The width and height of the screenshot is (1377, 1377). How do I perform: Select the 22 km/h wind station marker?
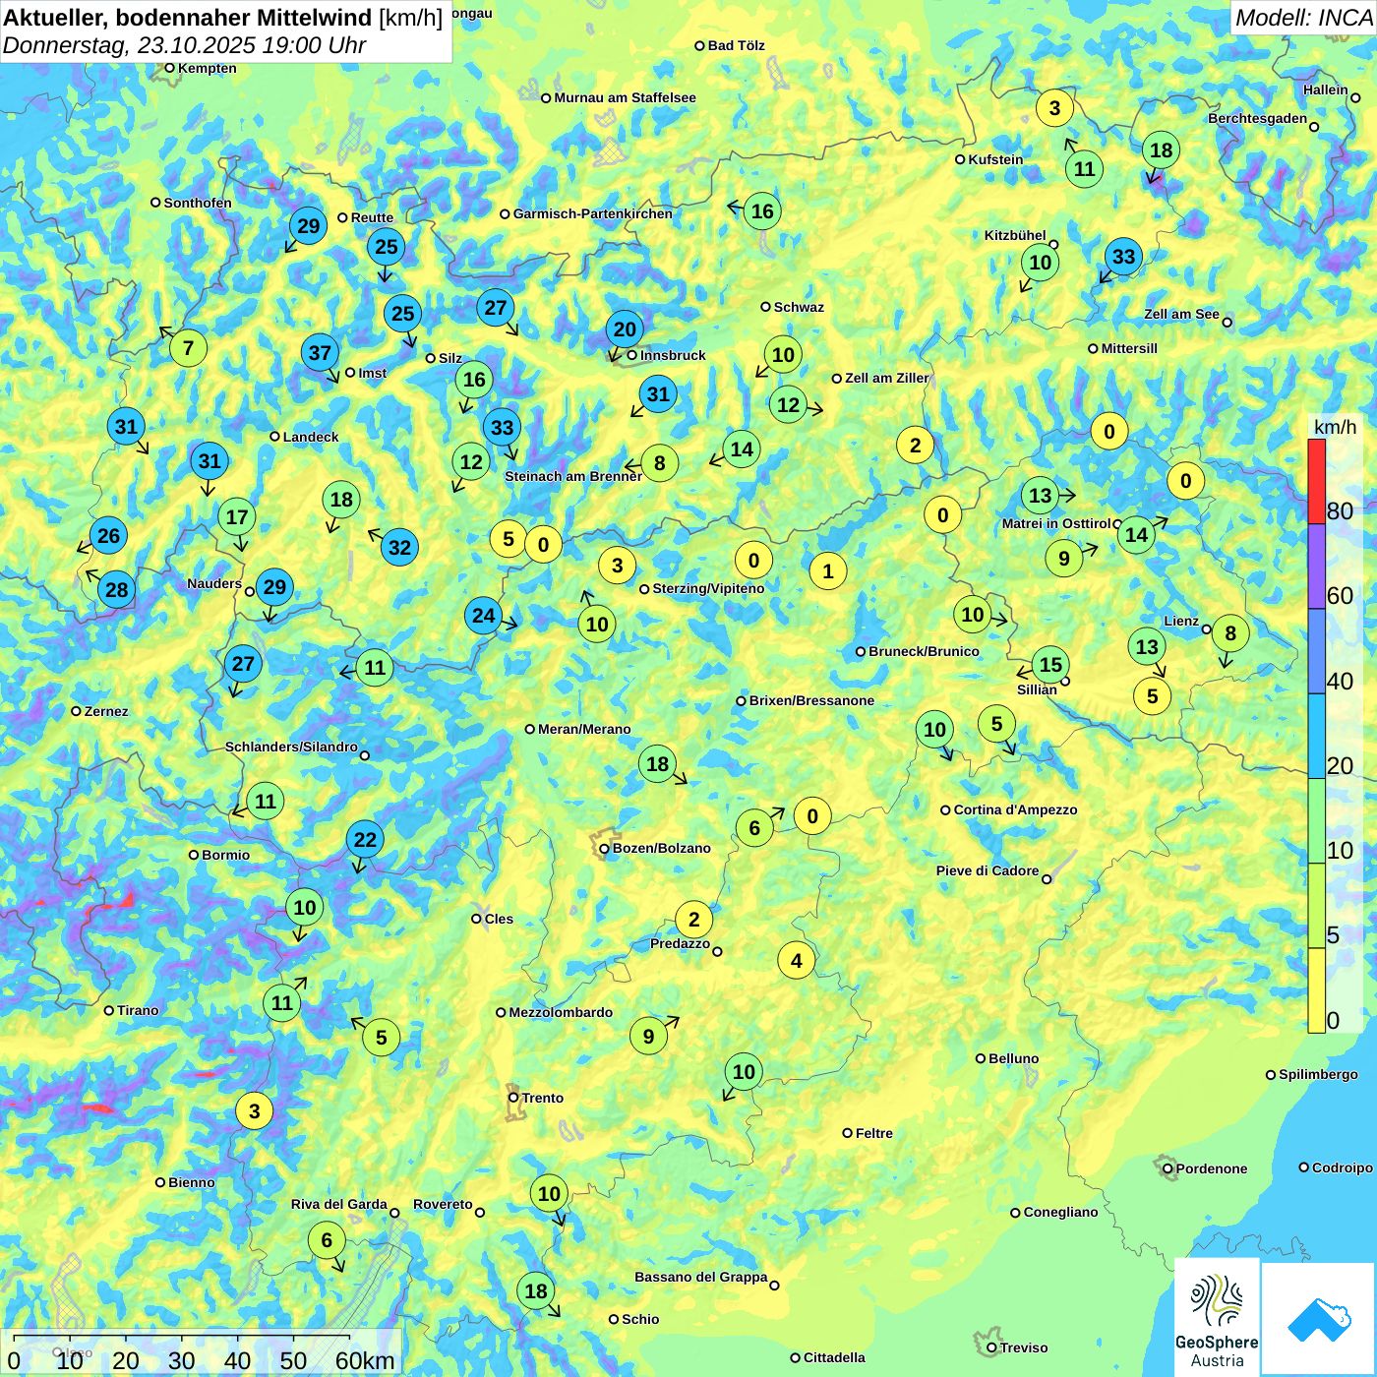pyautogui.click(x=365, y=840)
